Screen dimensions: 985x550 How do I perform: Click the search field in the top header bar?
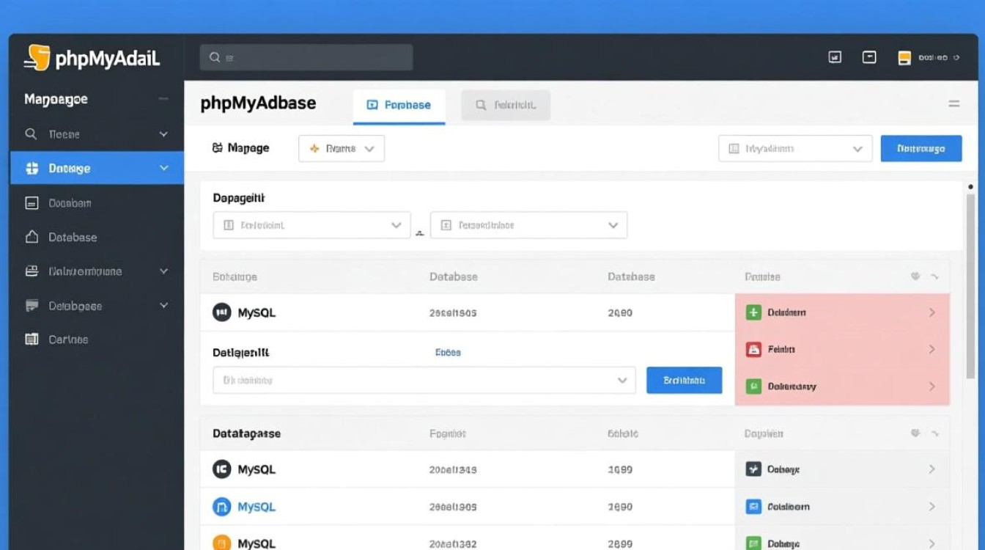coord(306,57)
